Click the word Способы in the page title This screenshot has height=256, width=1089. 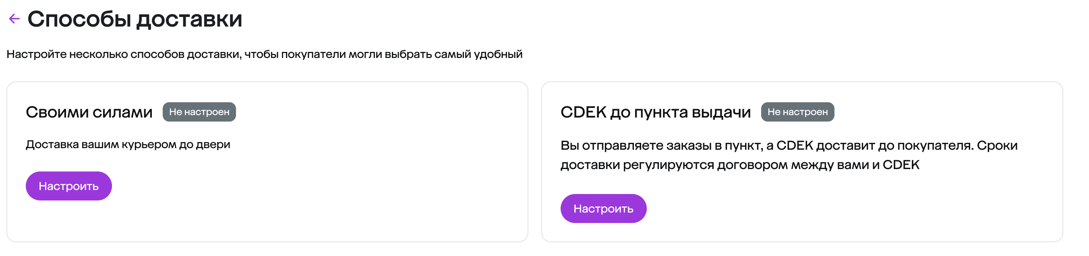click(79, 19)
